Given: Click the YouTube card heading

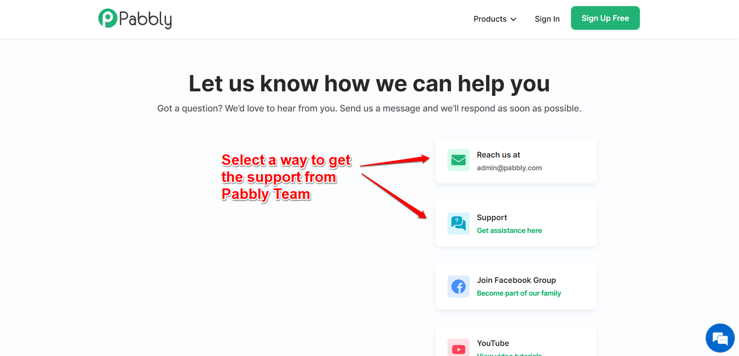Looking at the screenshot, I should (493, 343).
